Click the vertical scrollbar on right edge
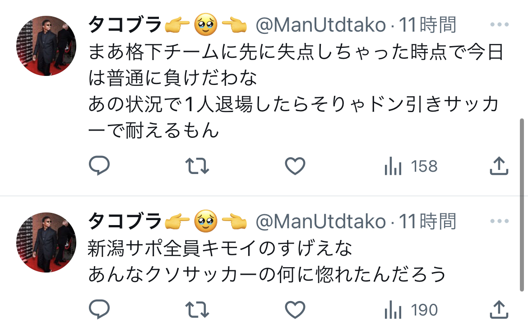Viewport: 528px width, 320px height. point(522,205)
